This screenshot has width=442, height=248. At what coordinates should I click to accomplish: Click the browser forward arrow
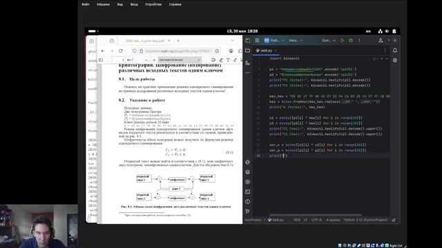[x=112, y=51]
